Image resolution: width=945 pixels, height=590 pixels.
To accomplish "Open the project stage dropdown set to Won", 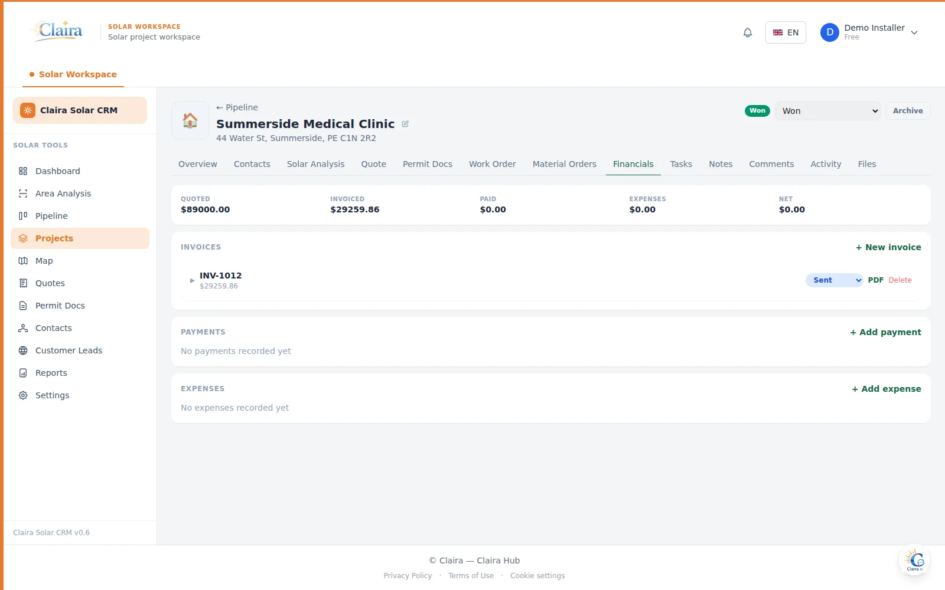I will 827,111.
